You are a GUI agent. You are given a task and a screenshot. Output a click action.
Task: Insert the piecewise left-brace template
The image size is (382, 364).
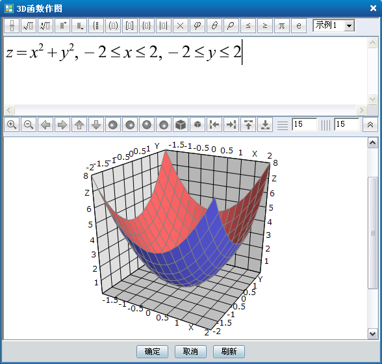(96, 25)
